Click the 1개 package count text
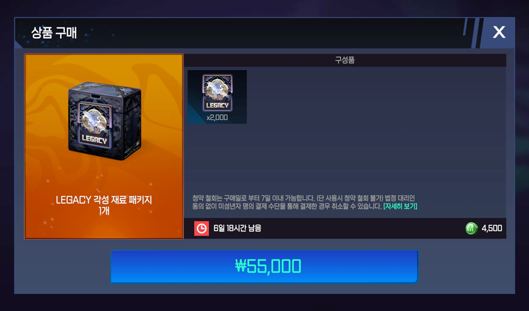Image resolution: width=529 pixels, height=311 pixels. 104,211
